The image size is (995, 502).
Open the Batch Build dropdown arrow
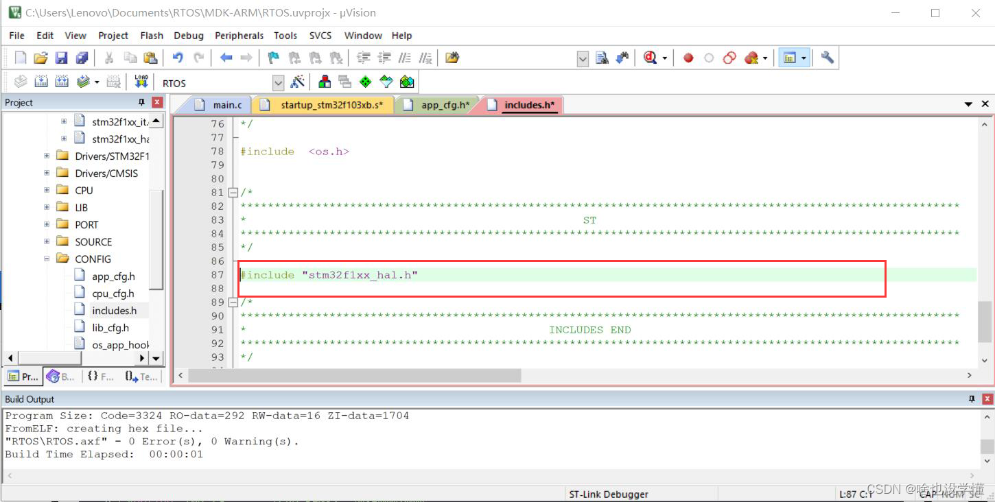click(x=97, y=82)
